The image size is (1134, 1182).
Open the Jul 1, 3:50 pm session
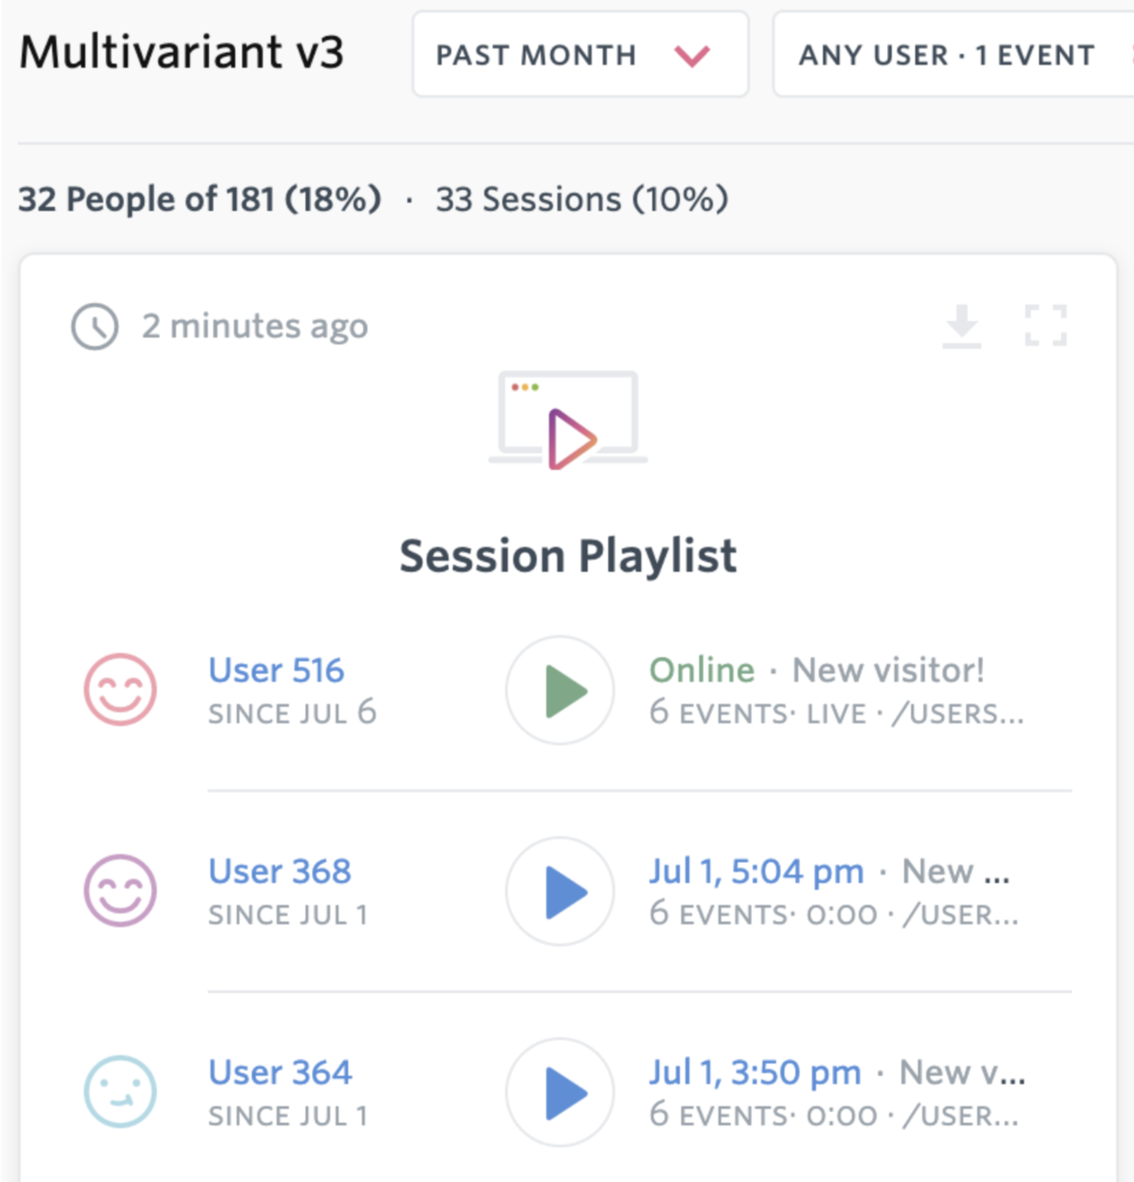click(x=754, y=1072)
